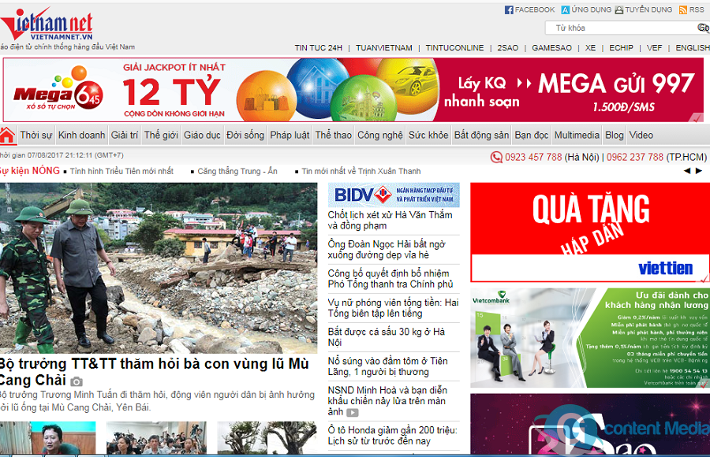Open the Tuyển dụng recruitment icon
Viewport: 710px width, 457px height.
(619, 10)
